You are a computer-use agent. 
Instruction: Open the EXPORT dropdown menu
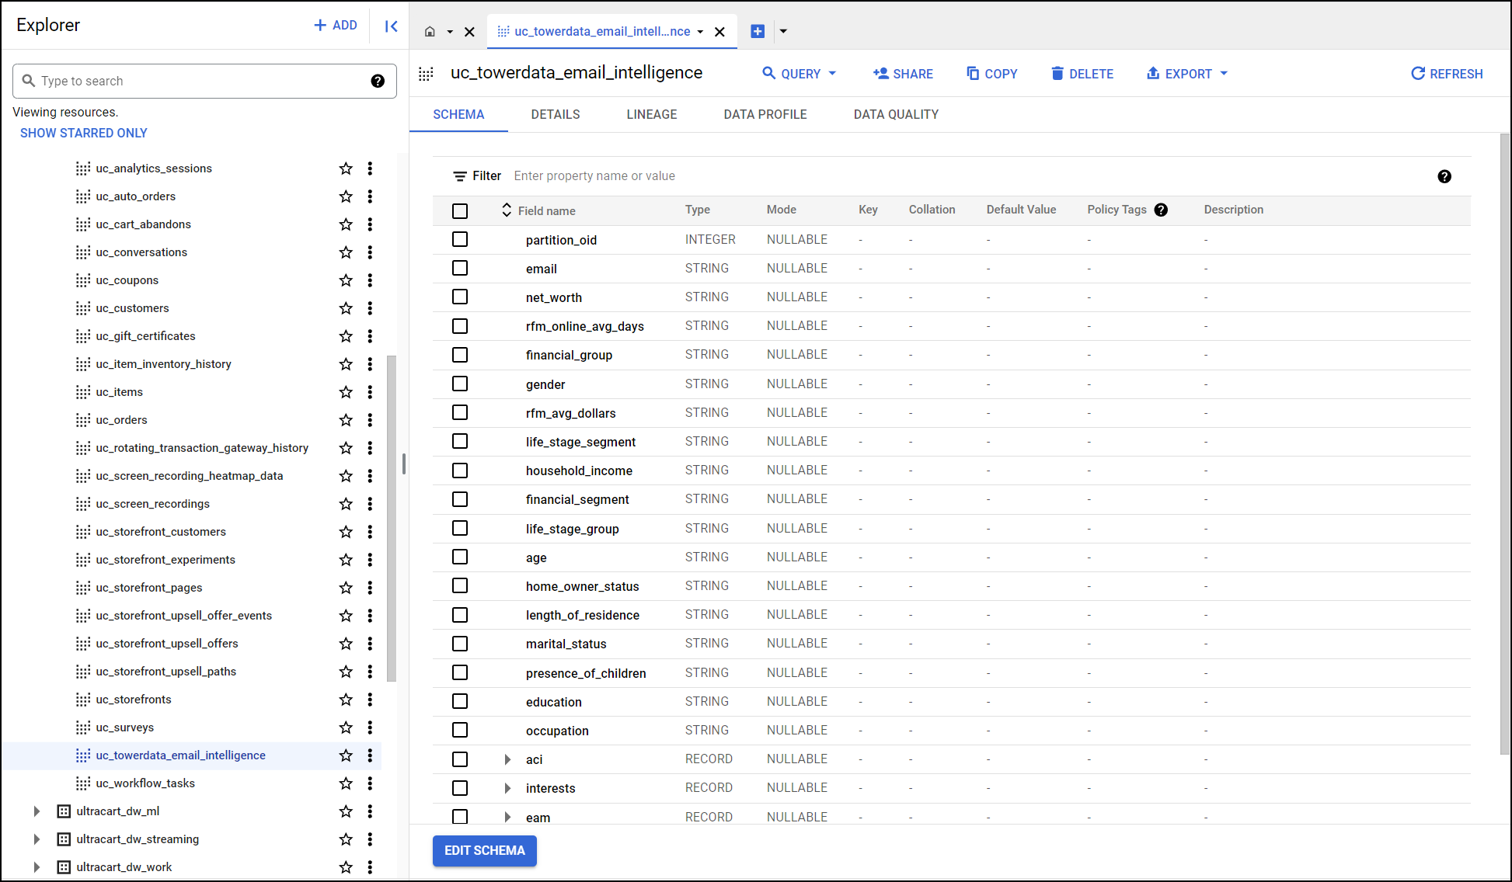pyautogui.click(x=1187, y=74)
